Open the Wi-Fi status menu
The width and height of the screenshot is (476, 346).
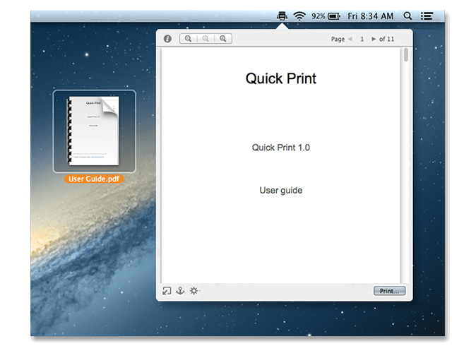299,16
